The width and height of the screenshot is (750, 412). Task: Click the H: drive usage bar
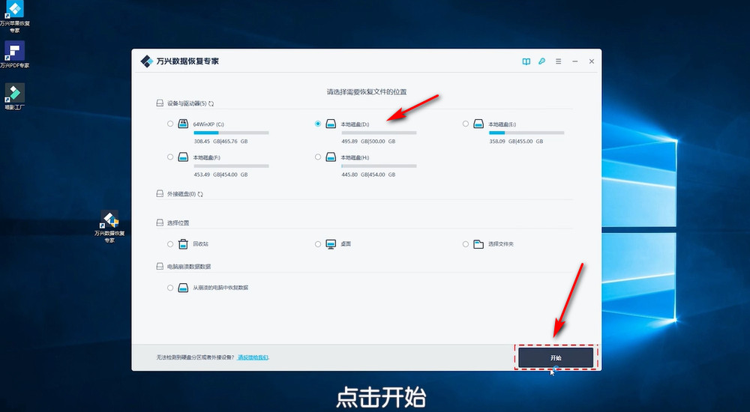(379, 166)
